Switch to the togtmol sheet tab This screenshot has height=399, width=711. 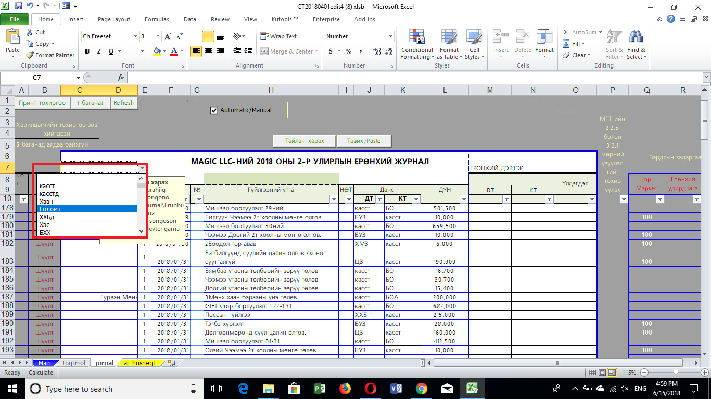click(73, 363)
